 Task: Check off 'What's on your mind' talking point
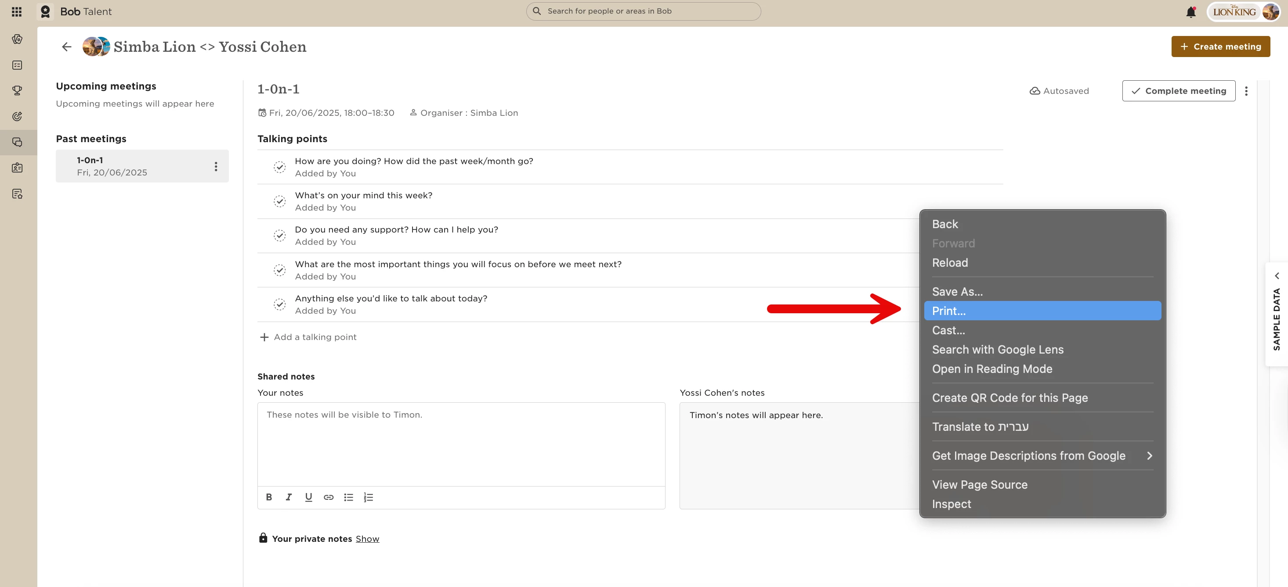click(279, 201)
